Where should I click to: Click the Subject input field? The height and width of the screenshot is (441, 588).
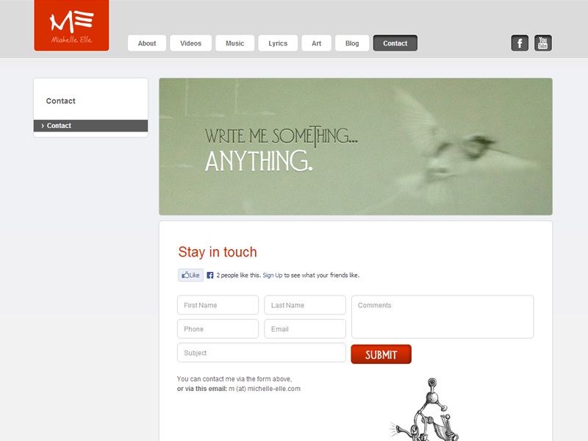[262, 353]
